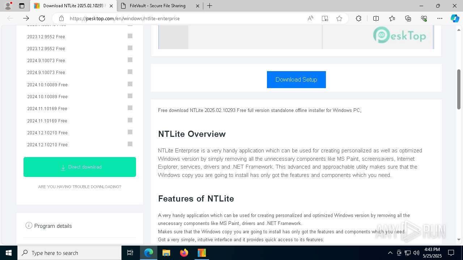Toggle Split screen icon
The image size is (463, 260).
(x=376, y=18)
